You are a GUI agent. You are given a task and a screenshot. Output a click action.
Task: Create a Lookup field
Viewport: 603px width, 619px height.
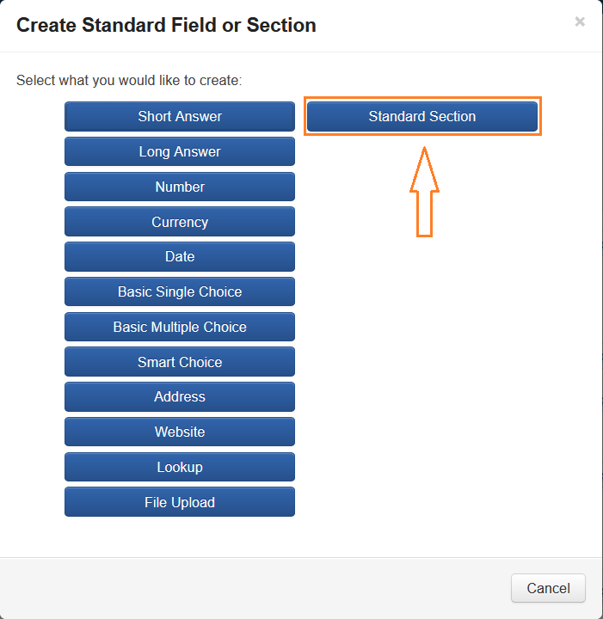180,468
